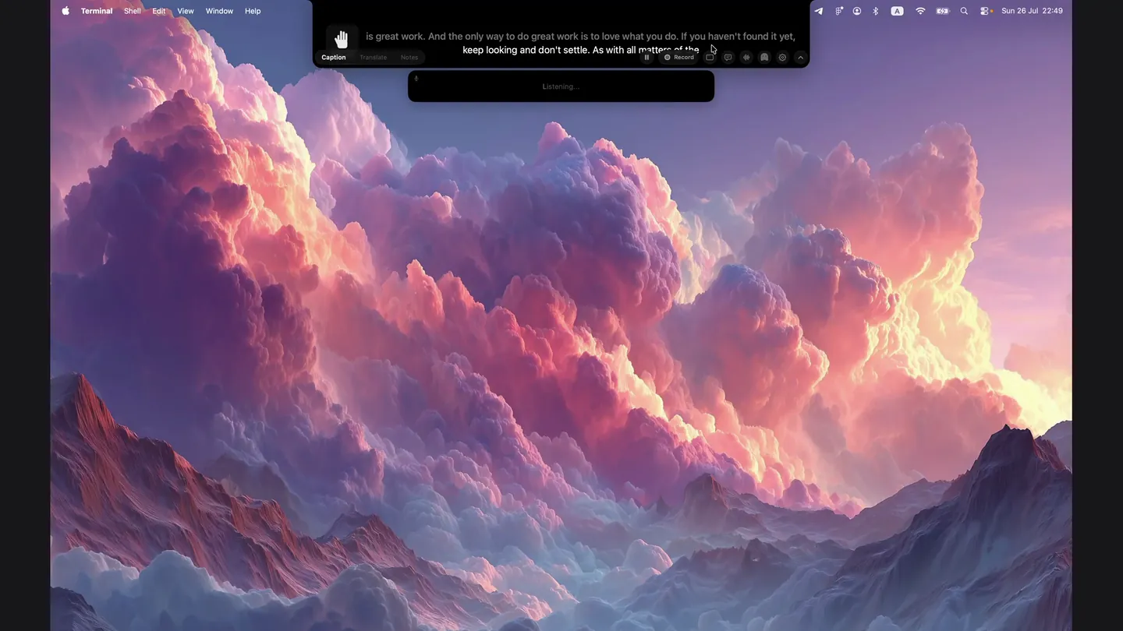1123x631 pixels.
Task: Open the battery status menu
Action: [x=943, y=11]
